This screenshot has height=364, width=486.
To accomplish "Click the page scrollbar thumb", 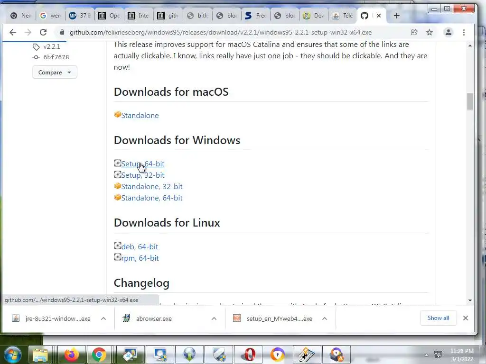I will pos(470,101).
